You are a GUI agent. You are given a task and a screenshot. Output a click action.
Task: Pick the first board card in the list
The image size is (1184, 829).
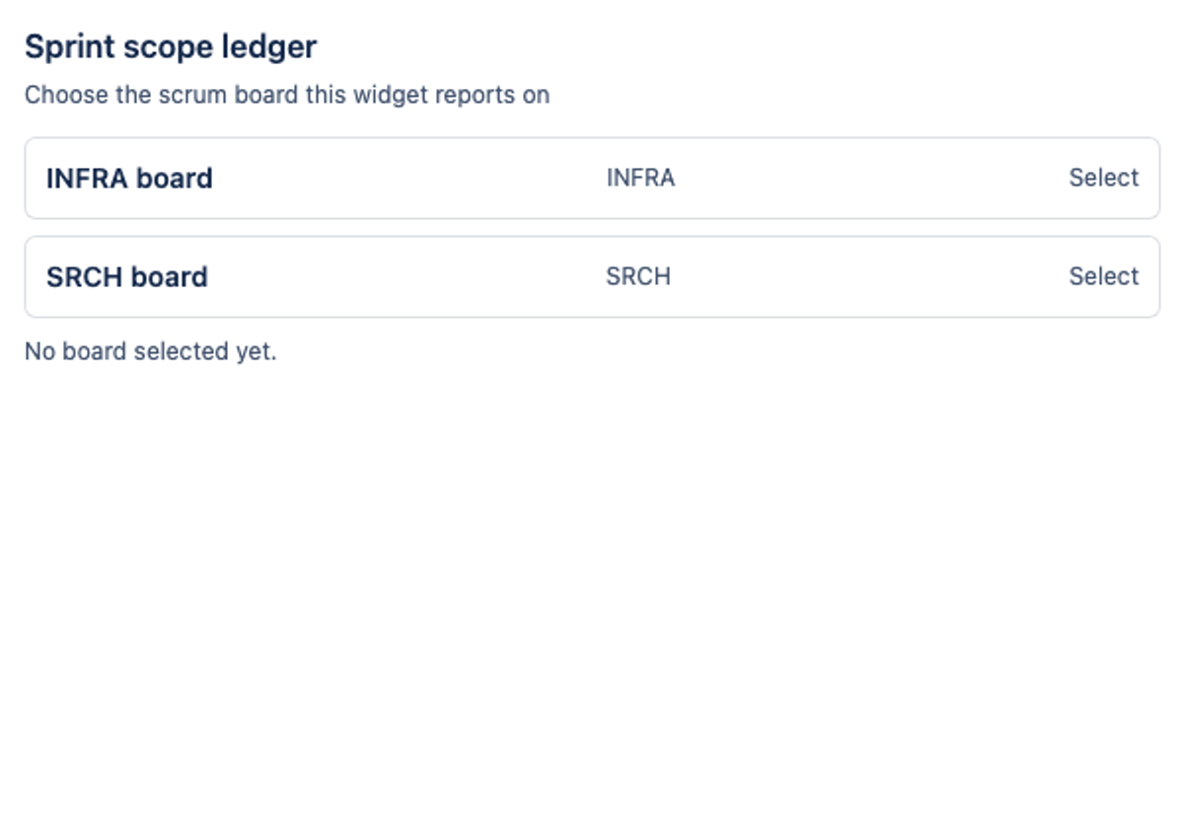[592, 178]
